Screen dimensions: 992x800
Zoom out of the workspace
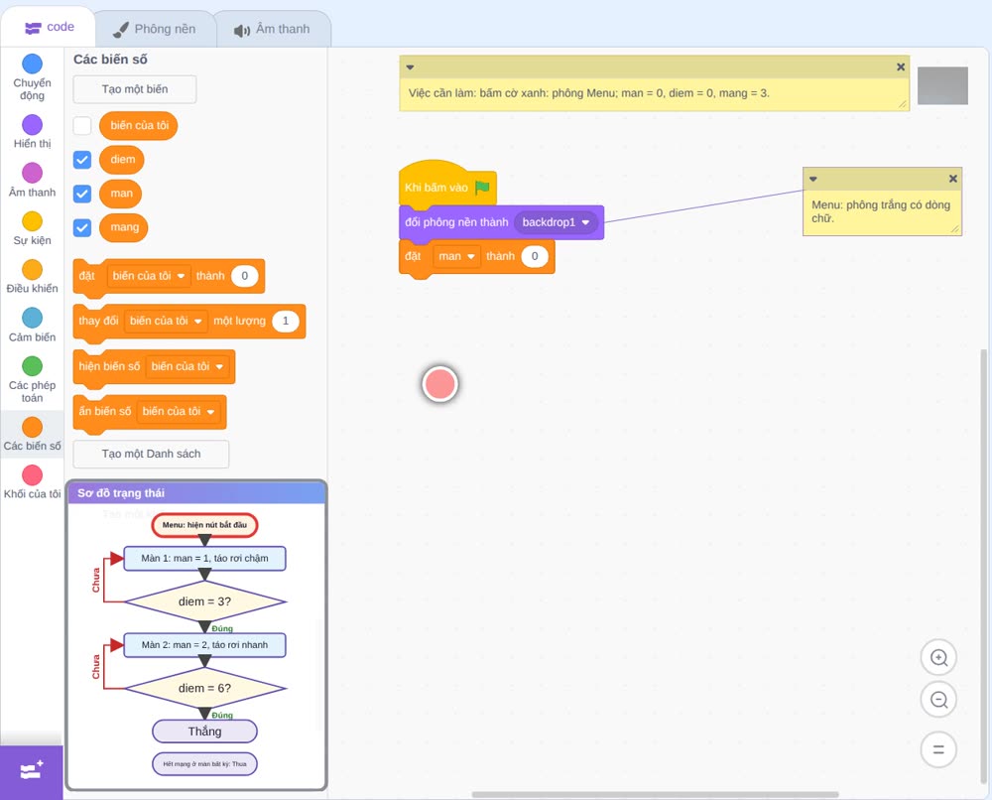938,700
